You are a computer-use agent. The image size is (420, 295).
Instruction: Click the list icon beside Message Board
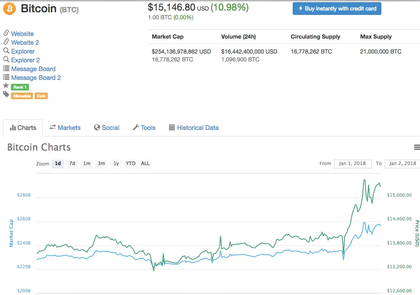pos(6,68)
